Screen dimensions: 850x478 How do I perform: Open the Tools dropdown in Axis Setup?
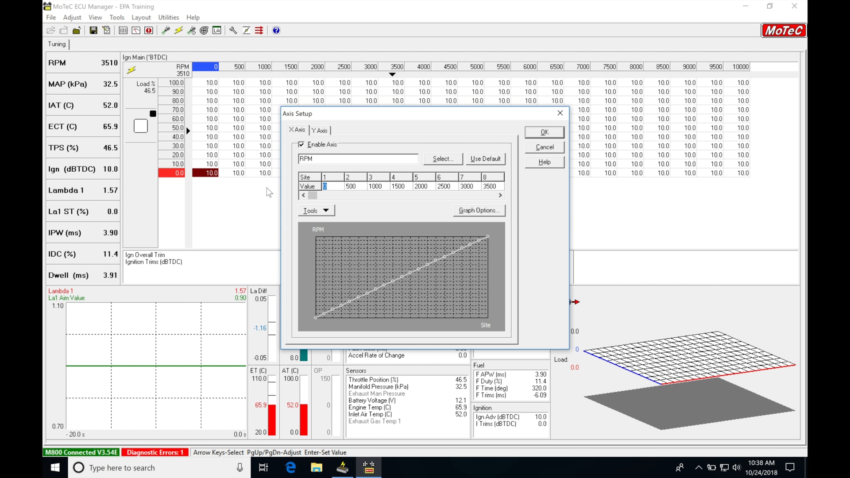(x=316, y=210)
